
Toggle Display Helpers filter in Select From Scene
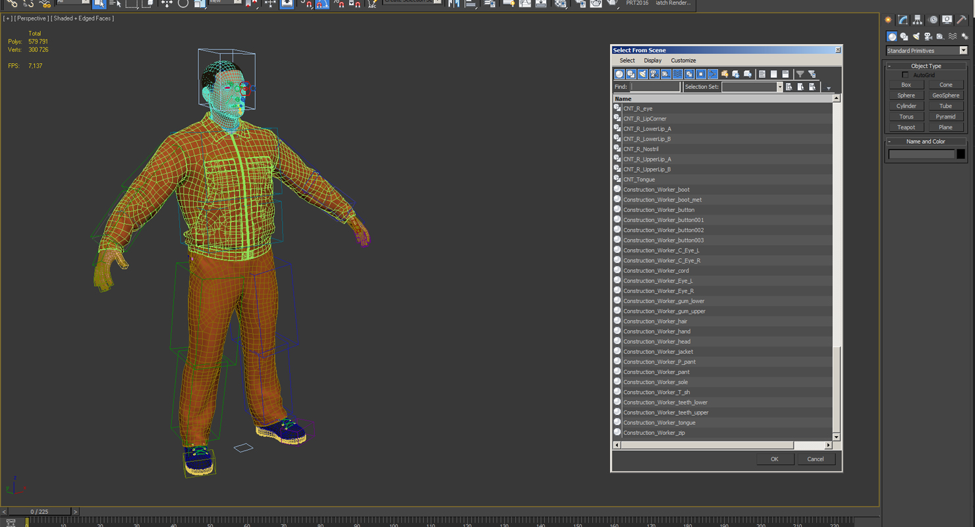tap(665, 74)
